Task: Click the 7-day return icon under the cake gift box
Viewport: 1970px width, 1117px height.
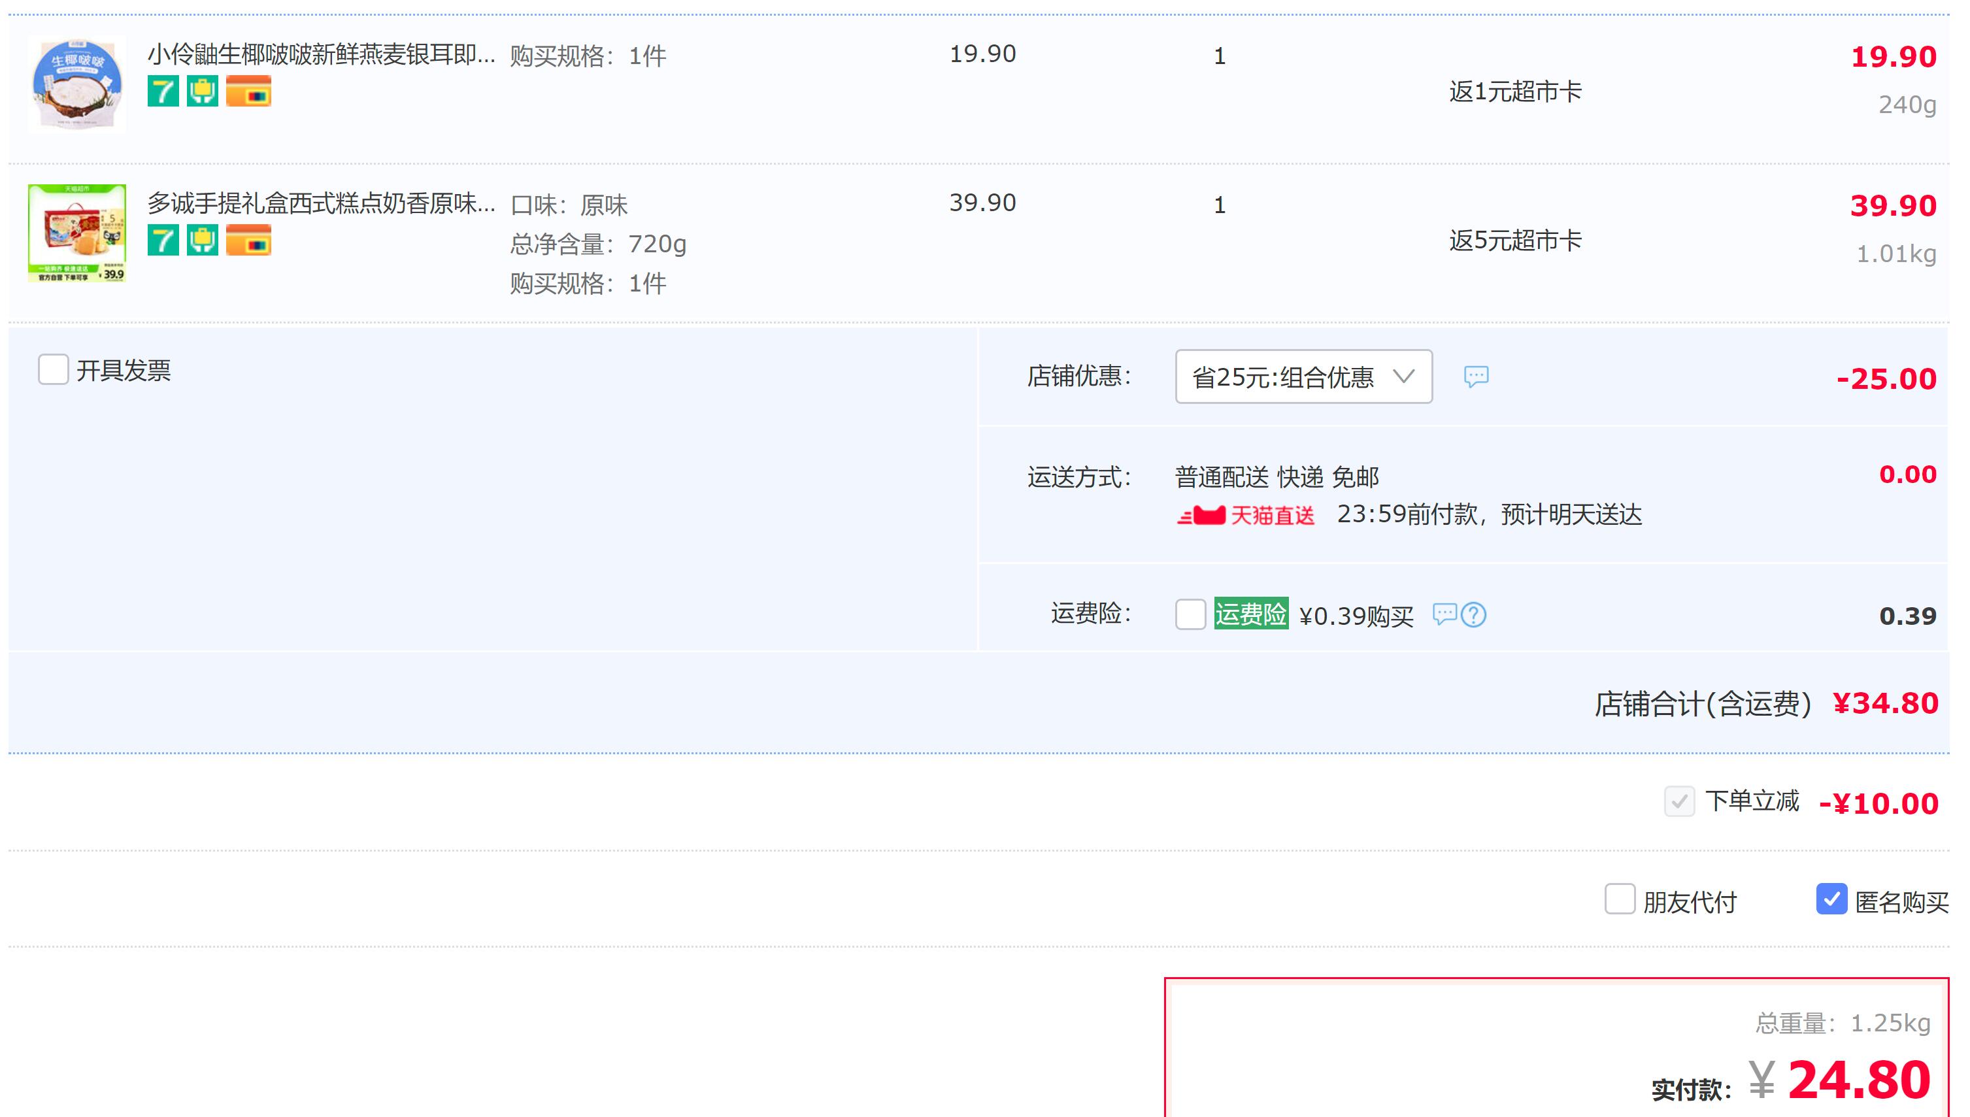Action: click(163, 240)
